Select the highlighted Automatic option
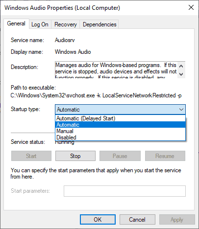The width and height of the screenshot is (199, 229). 120,125
